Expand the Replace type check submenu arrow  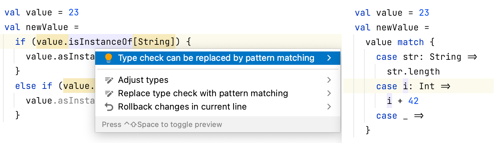point(329,93)
